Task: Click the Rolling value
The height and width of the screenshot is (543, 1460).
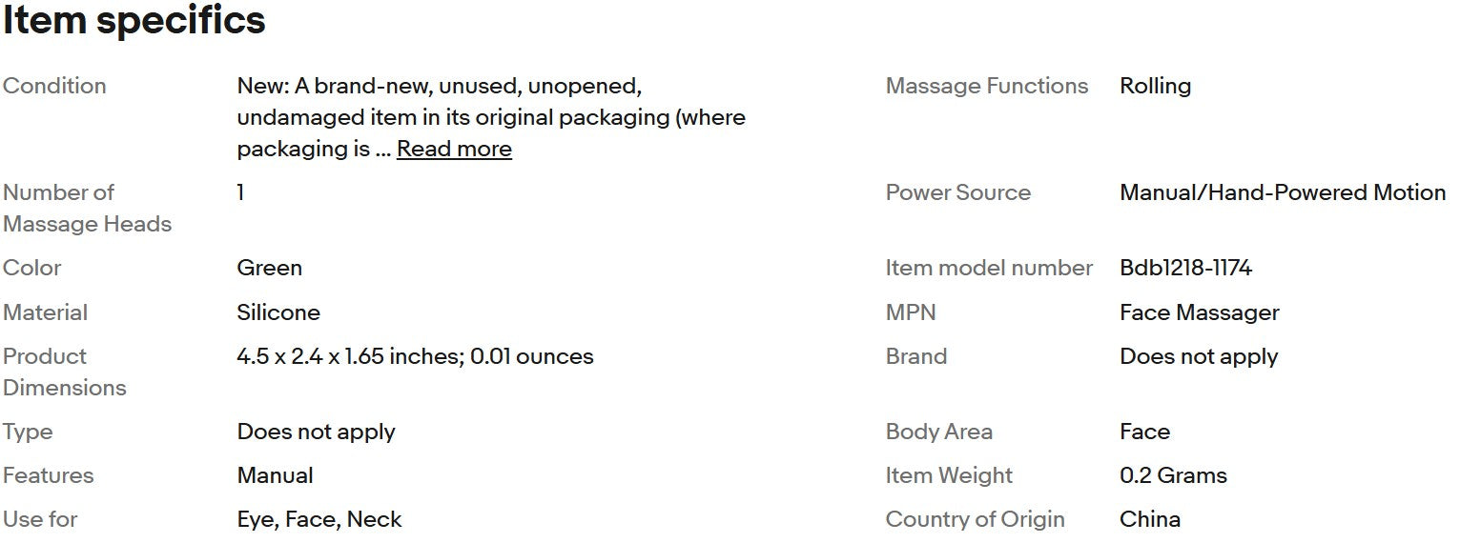Action: click(1155, 86)
